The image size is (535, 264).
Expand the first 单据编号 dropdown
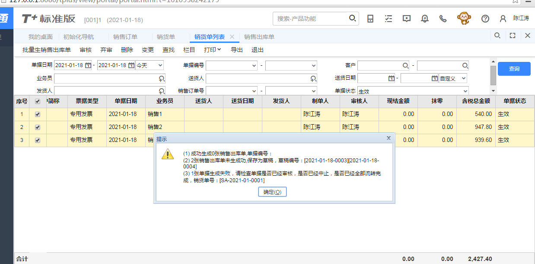pyautogui.click(x=254, y=66)
